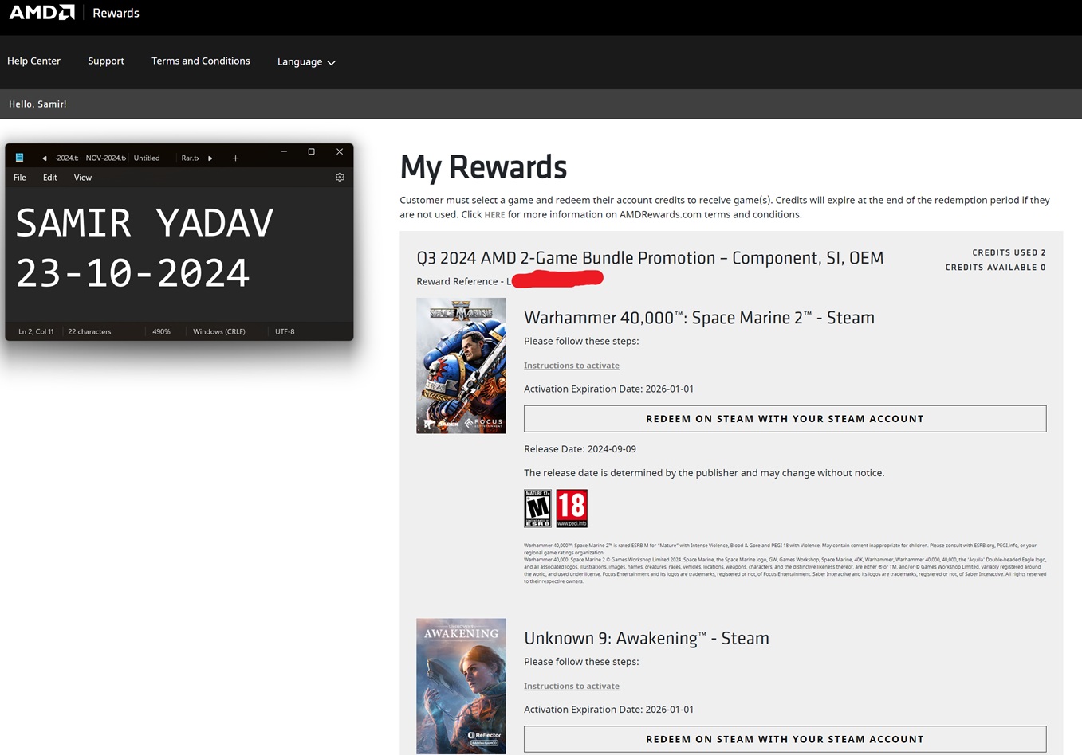
Task: Open Notepad File menu
Action: (x=20, y=178)
